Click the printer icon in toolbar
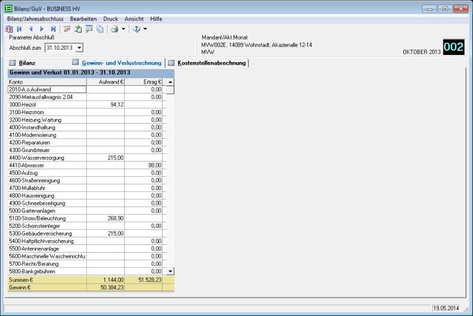Viewport: 473px width, 316px height. [x=115, y=28]
